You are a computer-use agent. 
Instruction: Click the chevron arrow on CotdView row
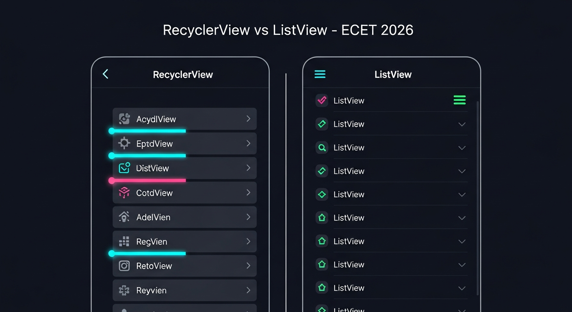(248, 193)
